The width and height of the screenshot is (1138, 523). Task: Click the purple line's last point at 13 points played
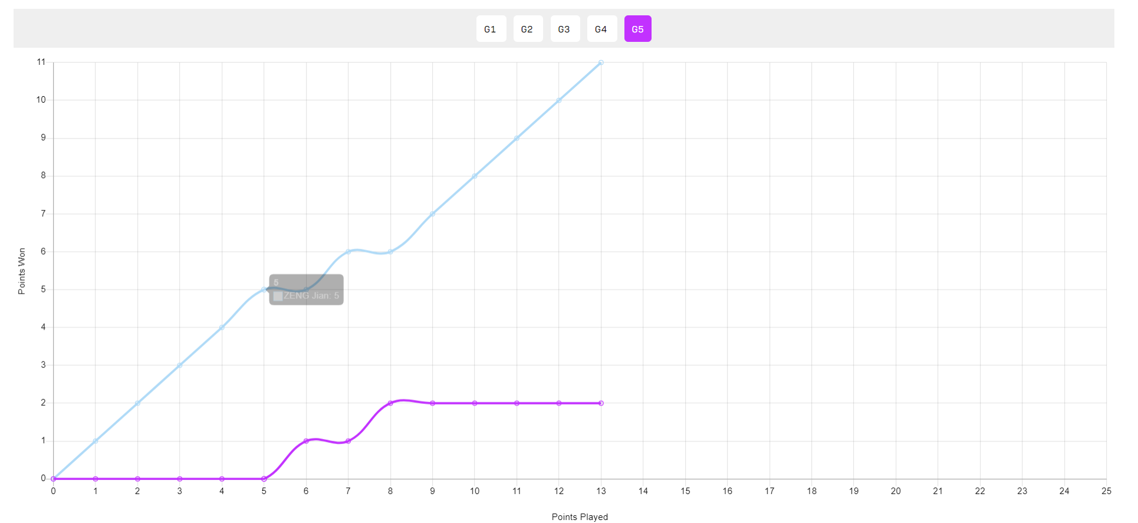coord(601,403)
